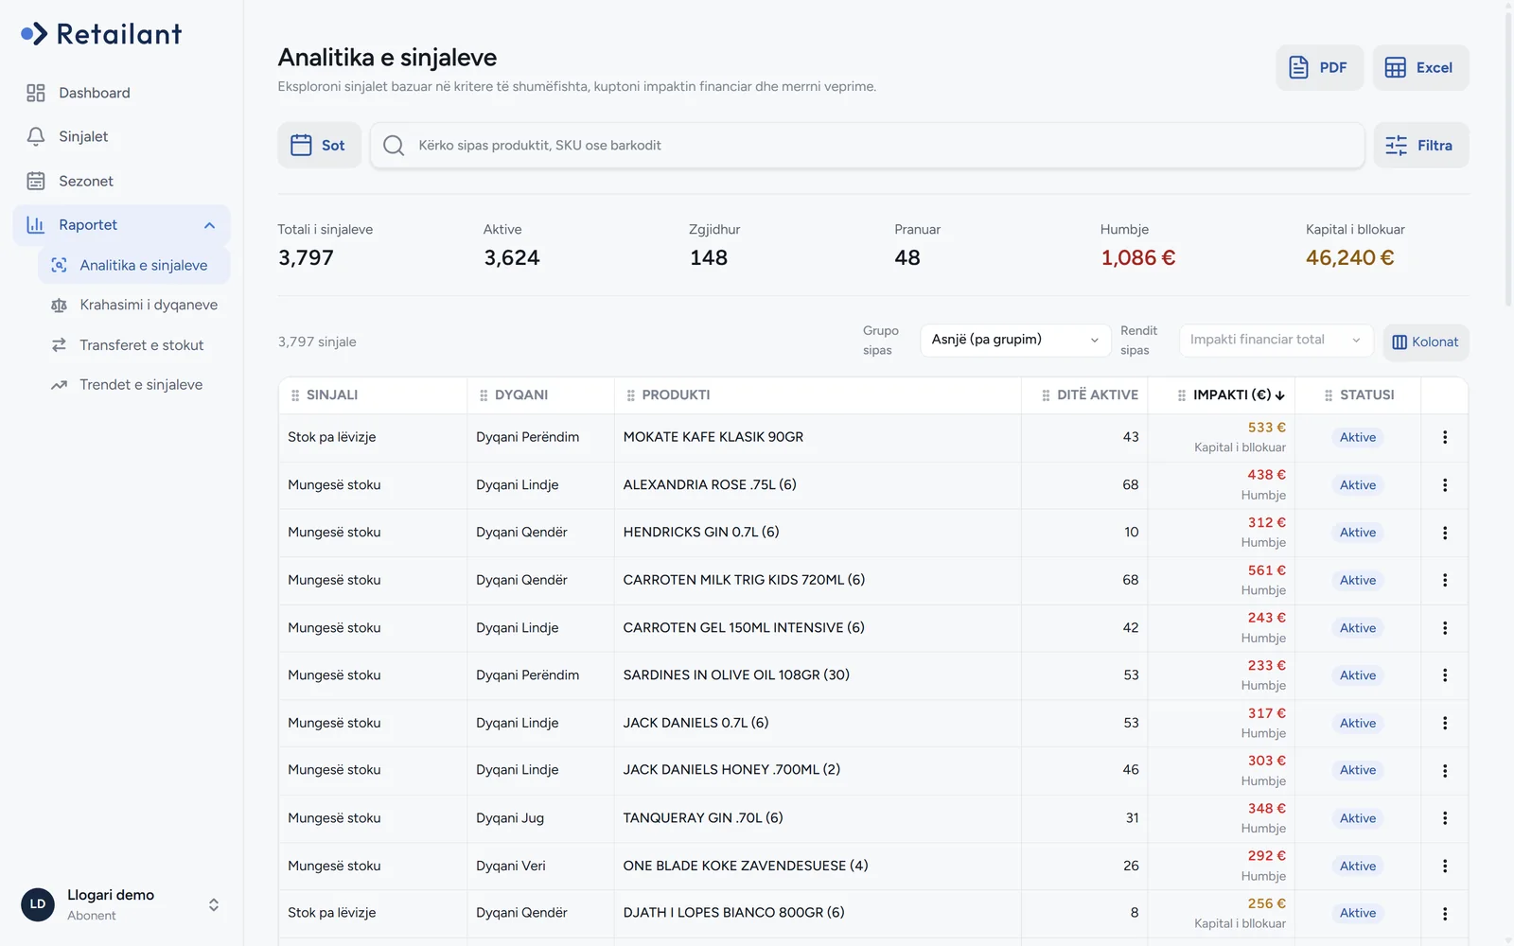The image size is (1514, 946).
Task: Open actions menu for ALEXANDRIA ROSE row
Action: pyautogui.click(x=1445, y=485)
